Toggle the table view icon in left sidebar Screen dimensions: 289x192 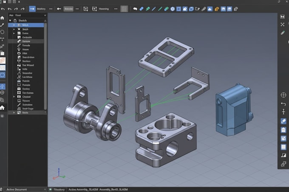(3, 68)
